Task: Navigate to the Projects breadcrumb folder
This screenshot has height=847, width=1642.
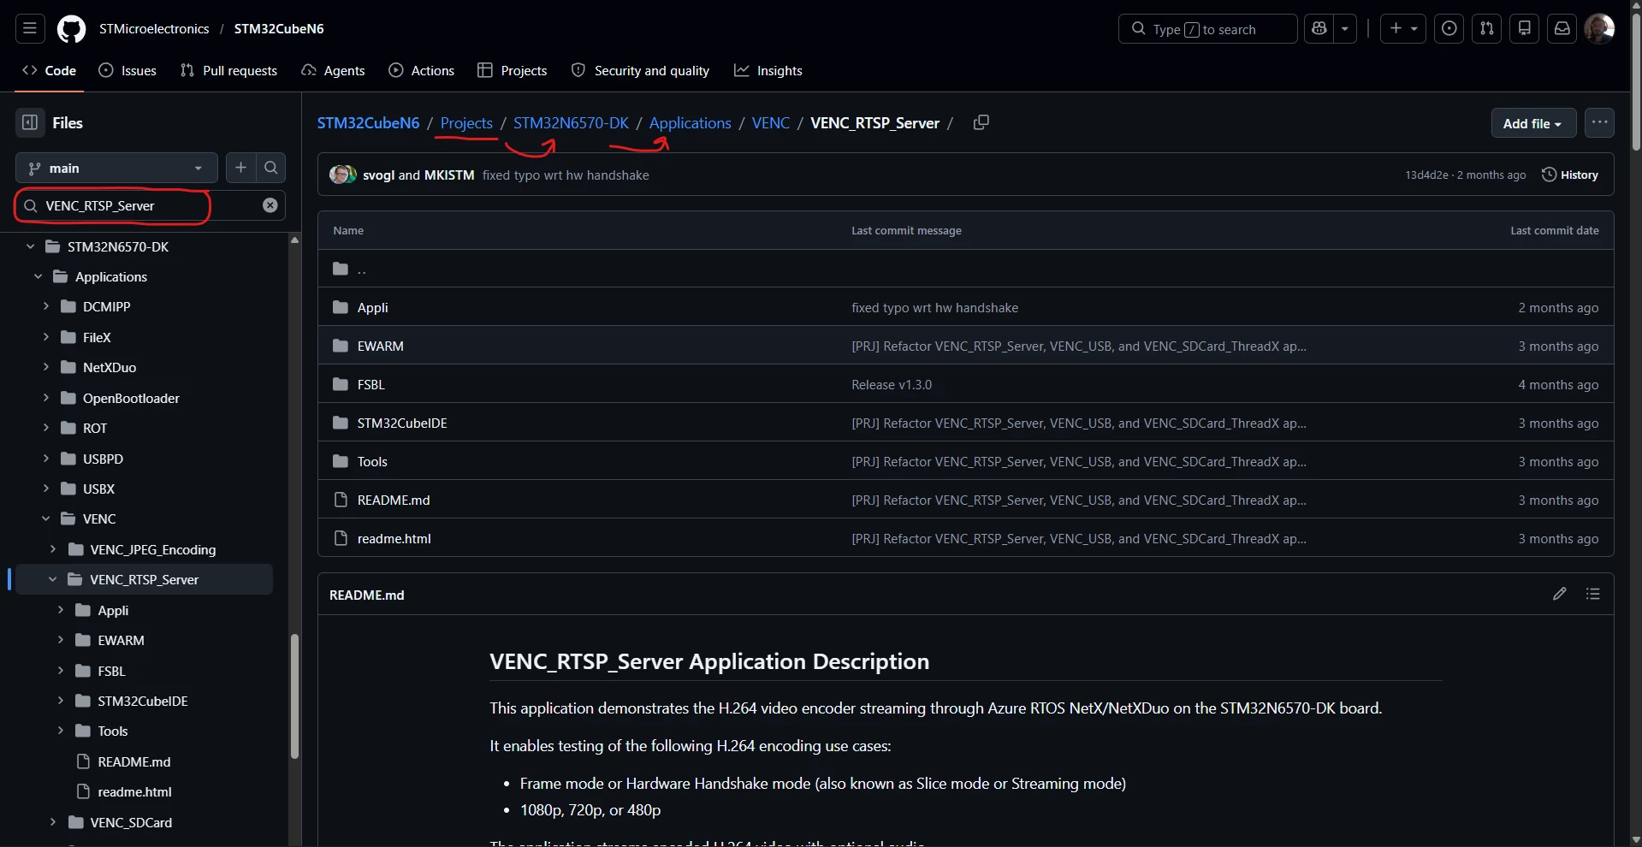Action: (466, 123)
